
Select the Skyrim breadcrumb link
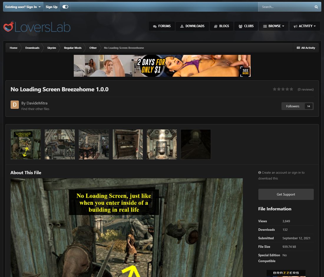click(x=52, y=48)
